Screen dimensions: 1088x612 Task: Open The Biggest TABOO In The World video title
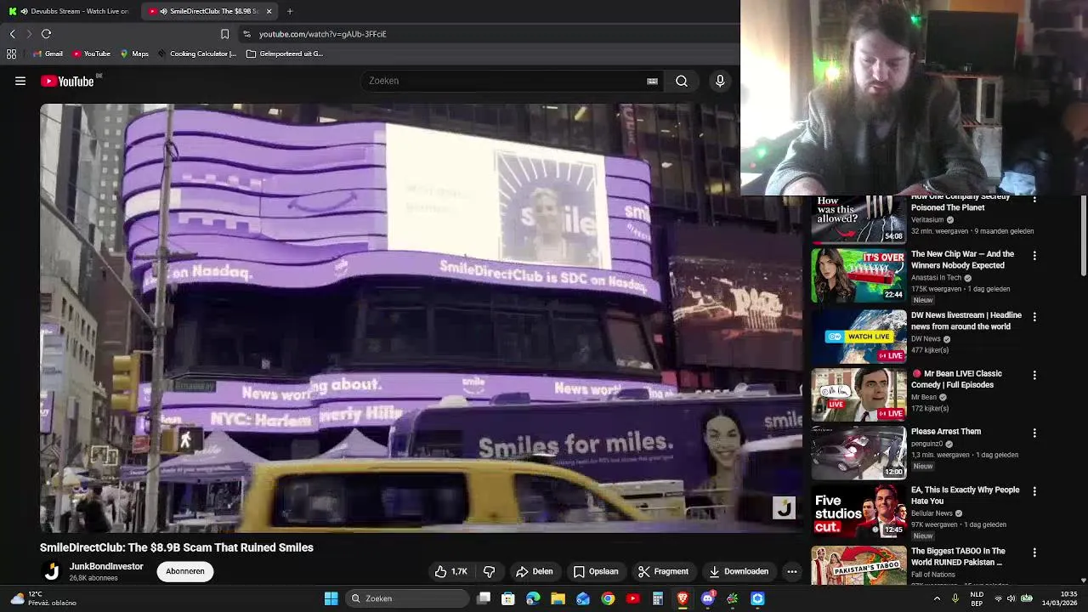click(x=958, y=557)
